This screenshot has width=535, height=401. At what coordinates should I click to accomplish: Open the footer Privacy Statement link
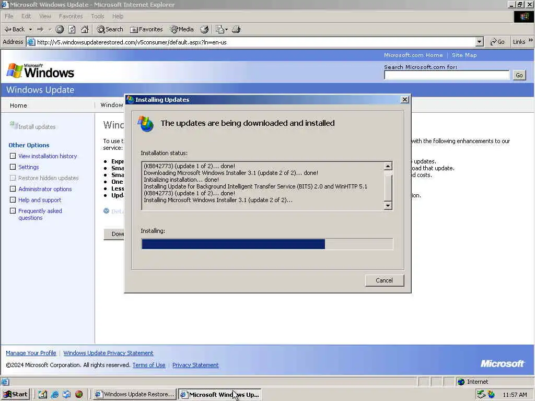click(195, 365)
